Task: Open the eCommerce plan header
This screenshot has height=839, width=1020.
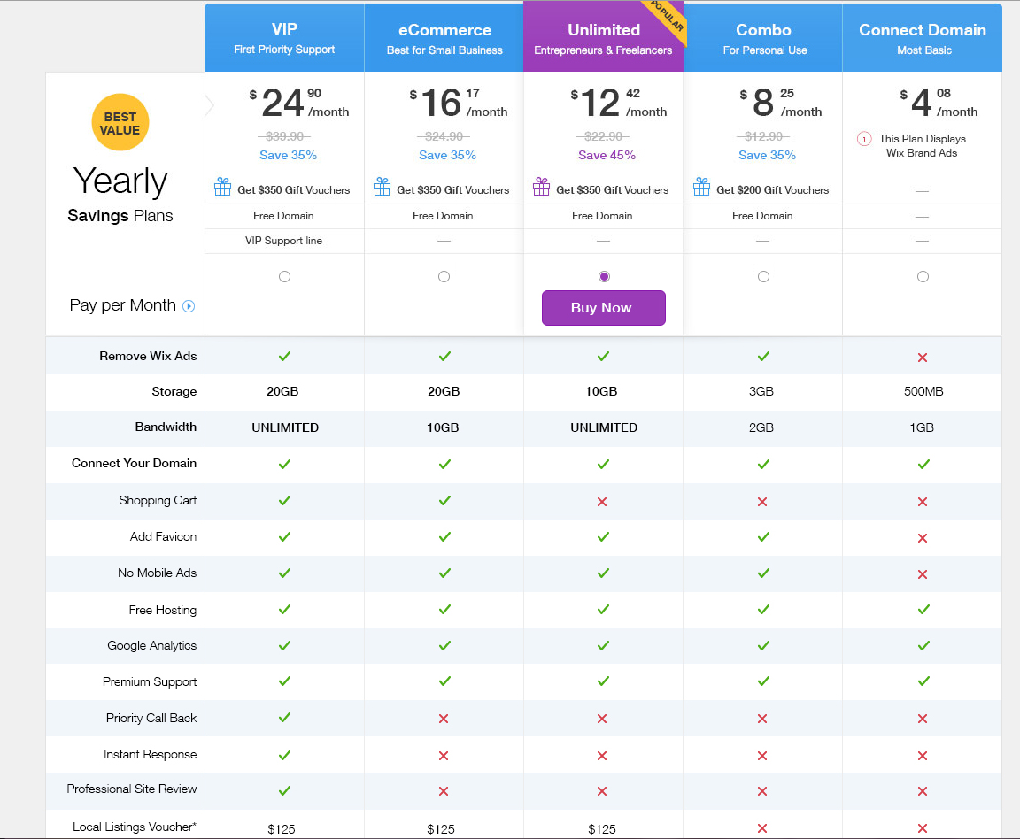Action: 444,38
